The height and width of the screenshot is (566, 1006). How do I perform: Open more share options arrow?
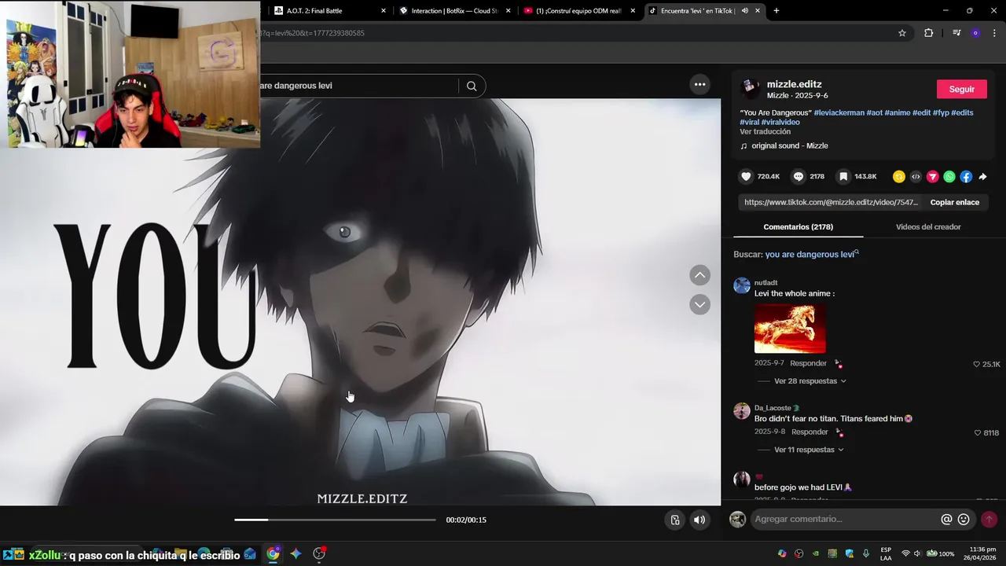click(x=982, y=177)
